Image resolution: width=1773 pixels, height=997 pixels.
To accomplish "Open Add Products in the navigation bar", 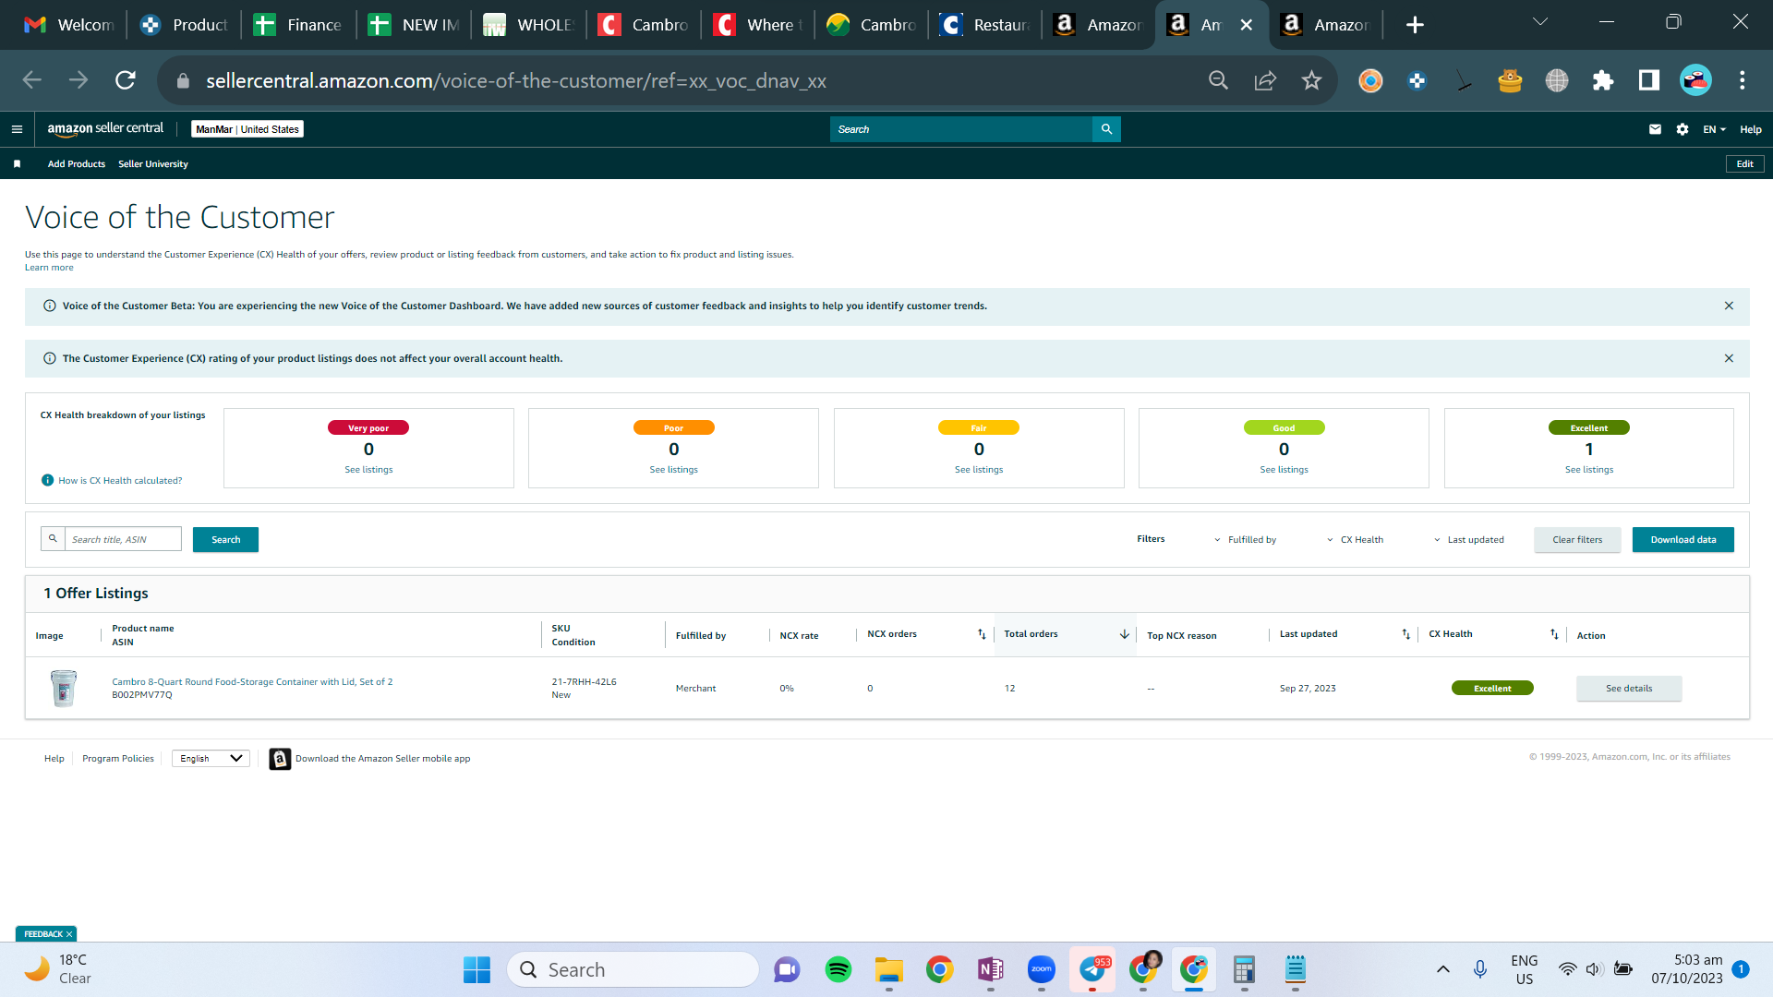I will tap(77, 164).
